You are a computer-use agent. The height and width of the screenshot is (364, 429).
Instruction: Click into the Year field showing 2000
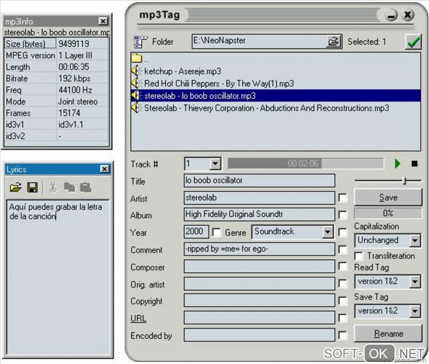click(196, 232)
